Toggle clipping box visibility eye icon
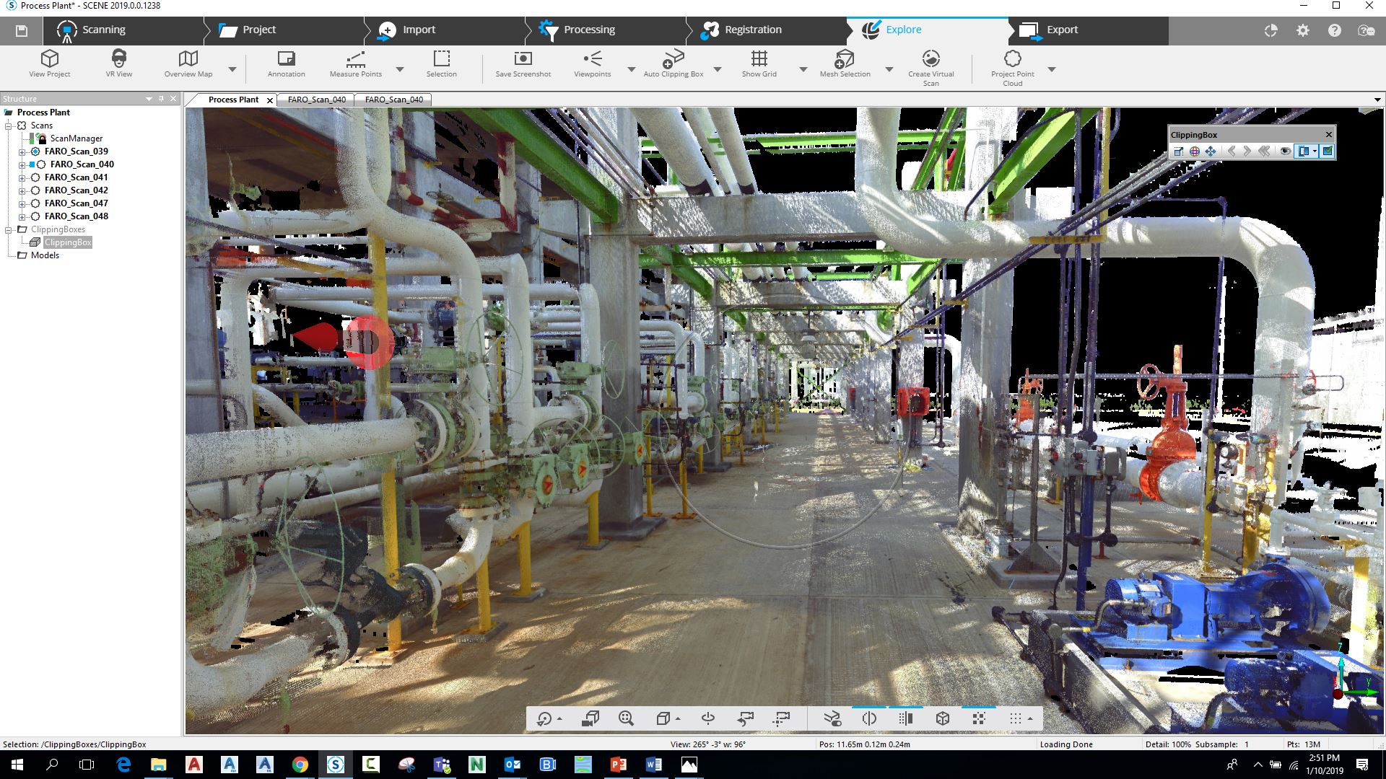The image size is (1386, 779). click(x=1287, y=151)
